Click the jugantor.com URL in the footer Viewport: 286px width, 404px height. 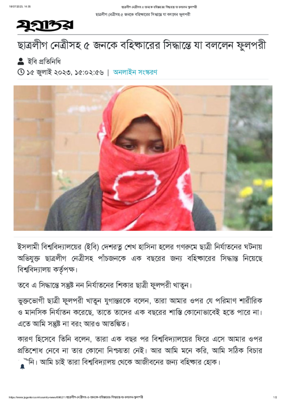point(76,397)
